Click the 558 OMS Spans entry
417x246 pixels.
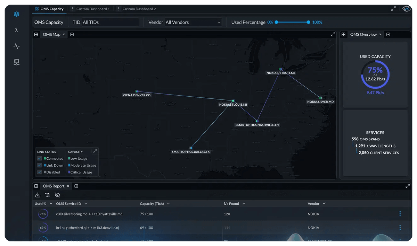(366, 139)
